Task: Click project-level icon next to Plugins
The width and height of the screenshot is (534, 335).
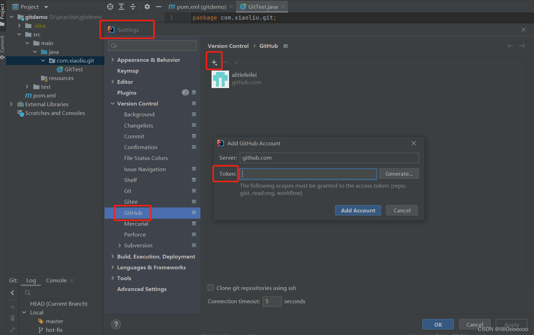Action: [194, 93]
